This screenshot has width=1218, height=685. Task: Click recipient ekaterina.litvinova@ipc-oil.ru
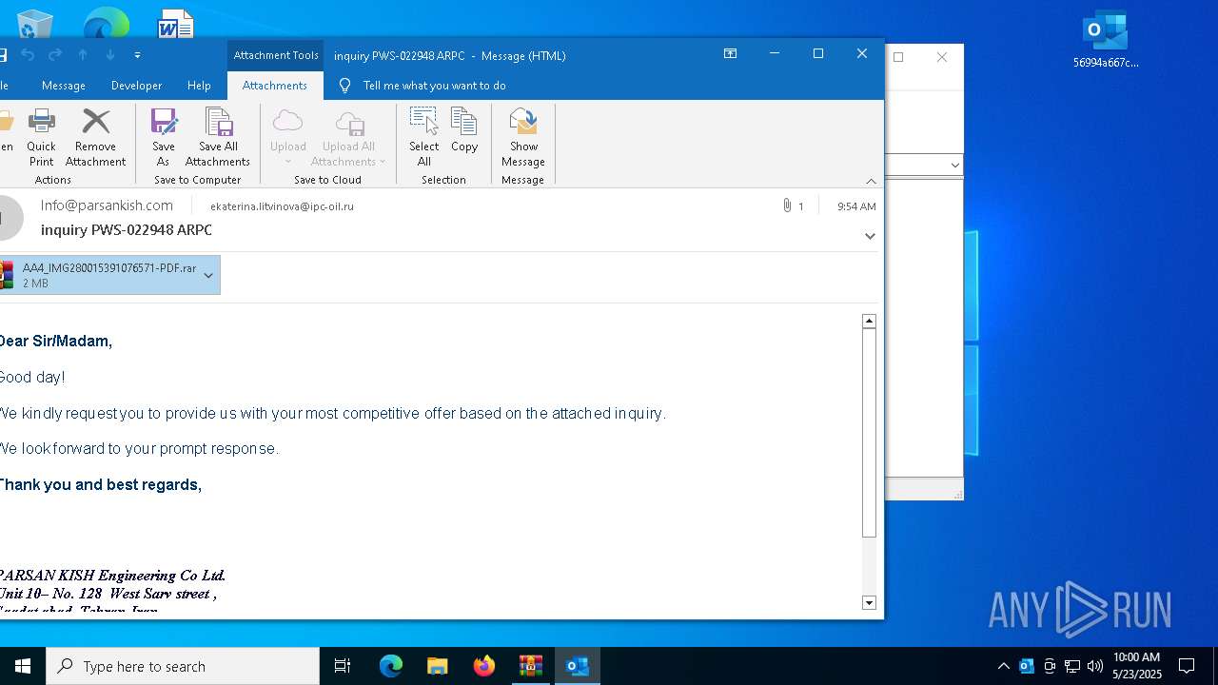pos(282,206)
